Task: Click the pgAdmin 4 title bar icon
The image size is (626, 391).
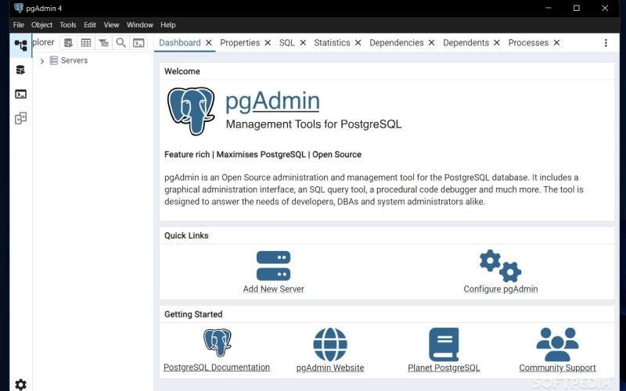Action: 18,8
